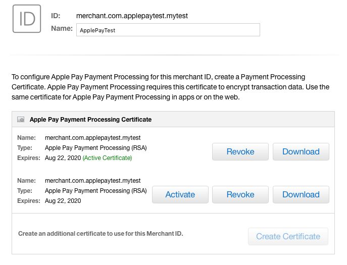Click the ID label at the top

tap(56, 16)
